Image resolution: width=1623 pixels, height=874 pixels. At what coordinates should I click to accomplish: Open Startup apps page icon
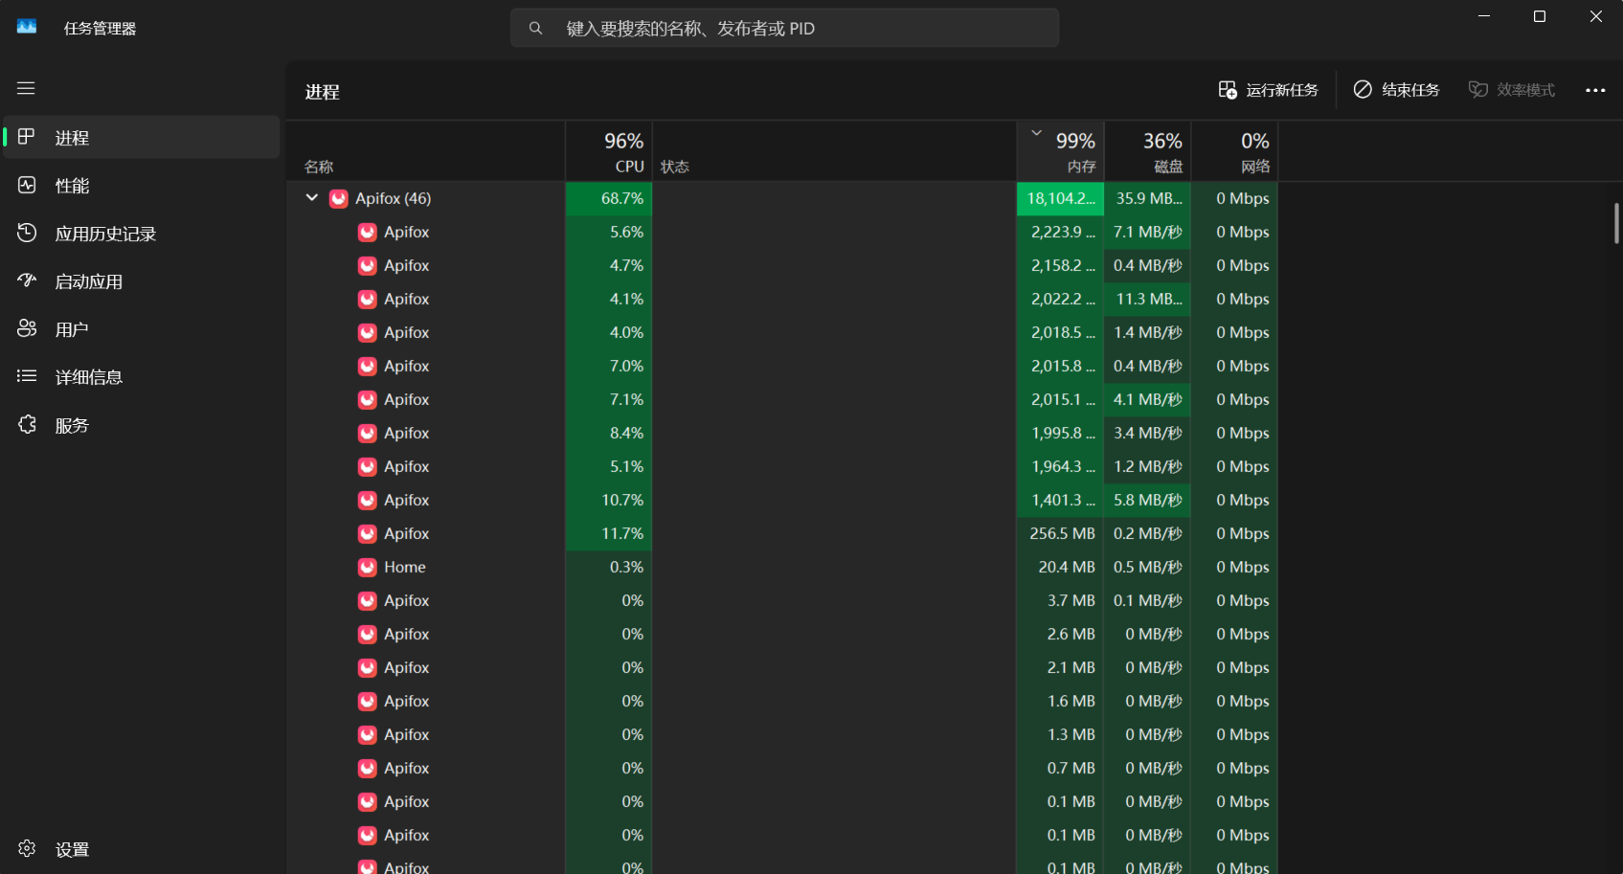click(27, 281)
